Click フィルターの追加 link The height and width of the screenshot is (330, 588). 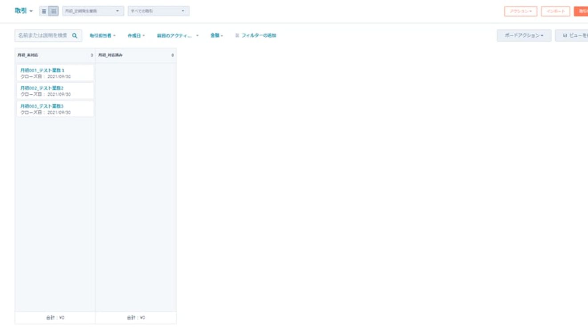(x=259, y=36)
